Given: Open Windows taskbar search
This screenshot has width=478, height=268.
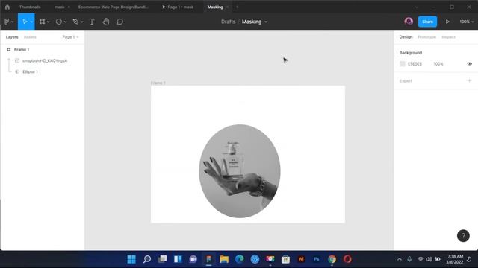Looking at the screenshot, I should coord(147,259).
